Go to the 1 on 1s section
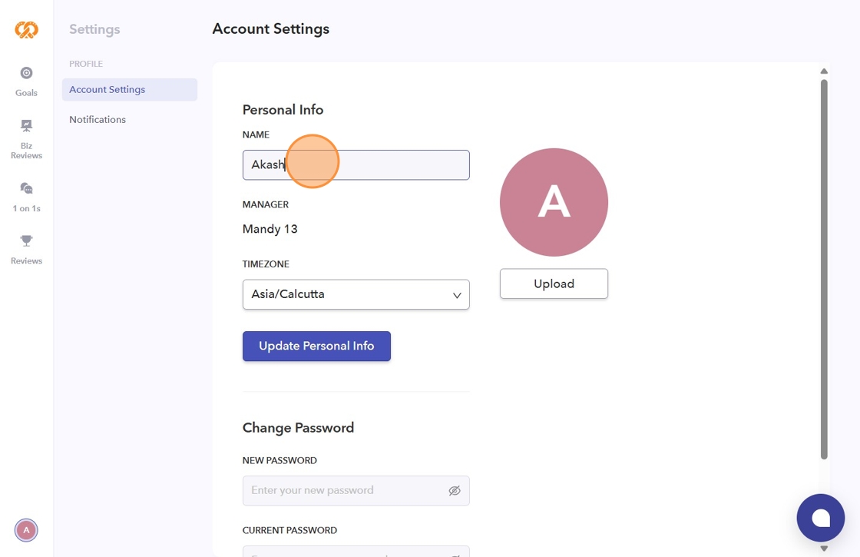Image resolution: width=860 pixels, height=557 pixels. (26, 189)
